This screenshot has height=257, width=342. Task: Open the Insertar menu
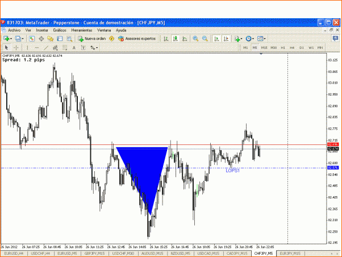(x=42, y=30)
